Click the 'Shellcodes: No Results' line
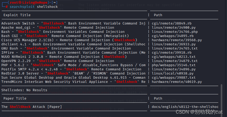 pos(24,90)
